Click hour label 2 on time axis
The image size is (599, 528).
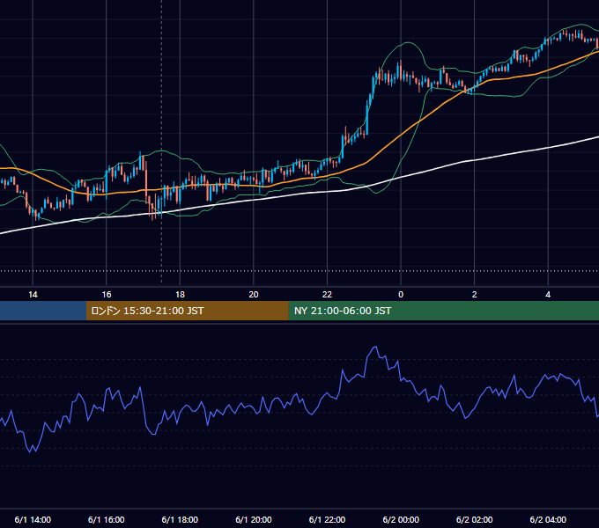tap(475, 295)
